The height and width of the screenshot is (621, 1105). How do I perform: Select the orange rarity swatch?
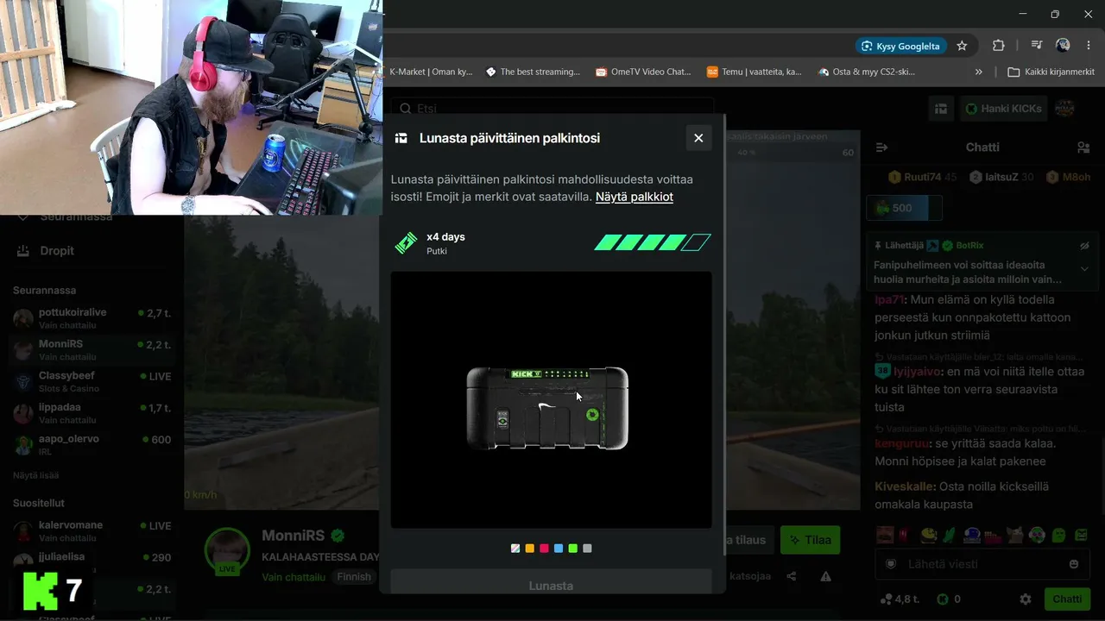(x=530, y=549)
